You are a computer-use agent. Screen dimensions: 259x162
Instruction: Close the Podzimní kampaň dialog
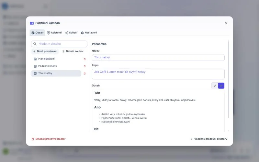pos(226,23)
